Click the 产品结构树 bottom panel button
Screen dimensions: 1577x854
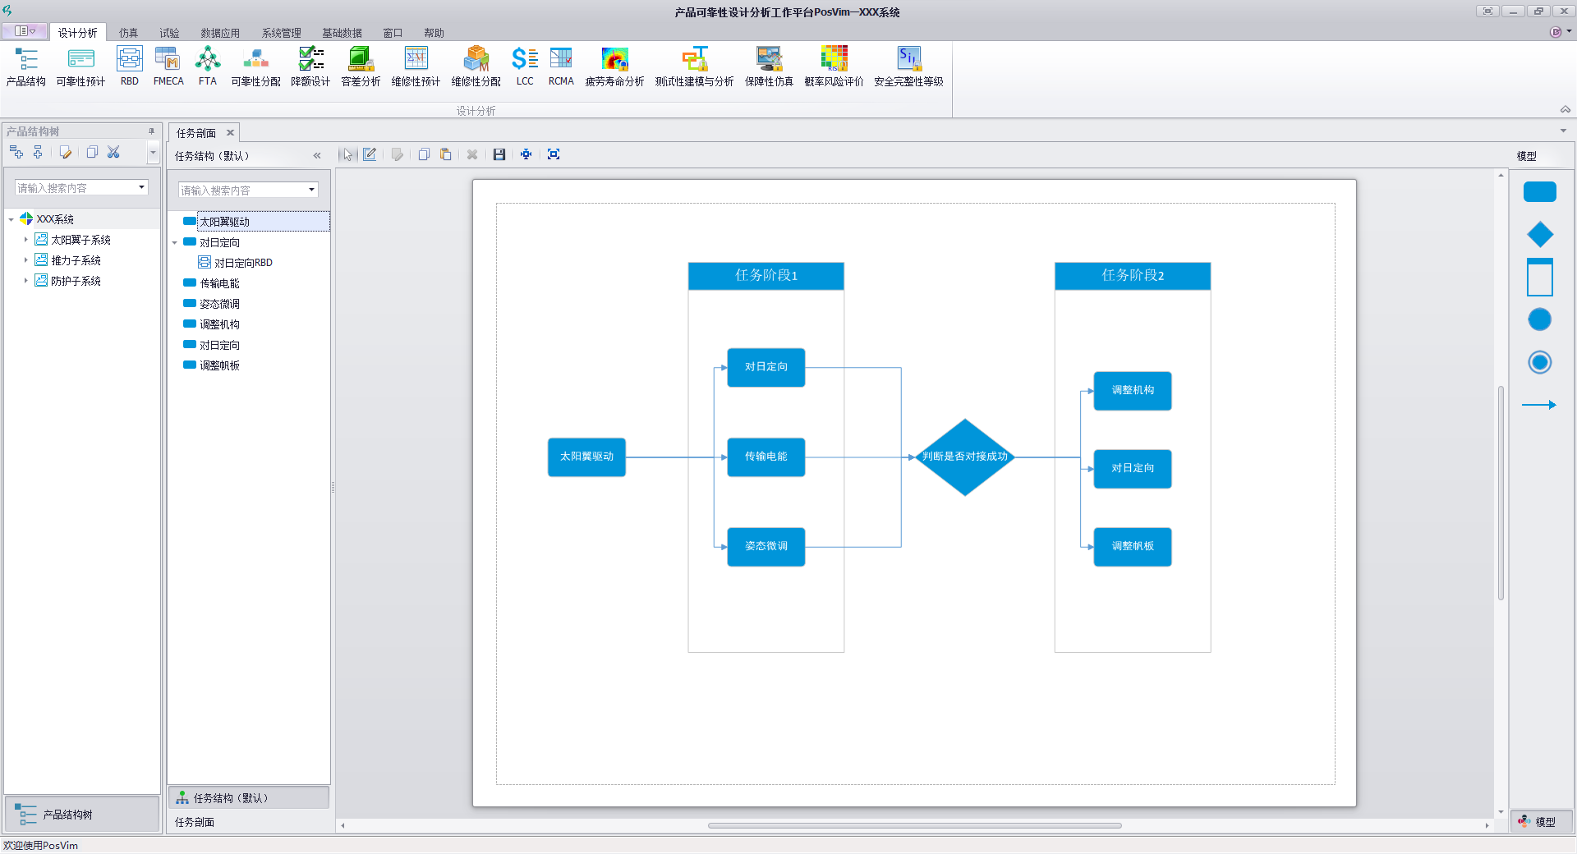click(82, 815)
